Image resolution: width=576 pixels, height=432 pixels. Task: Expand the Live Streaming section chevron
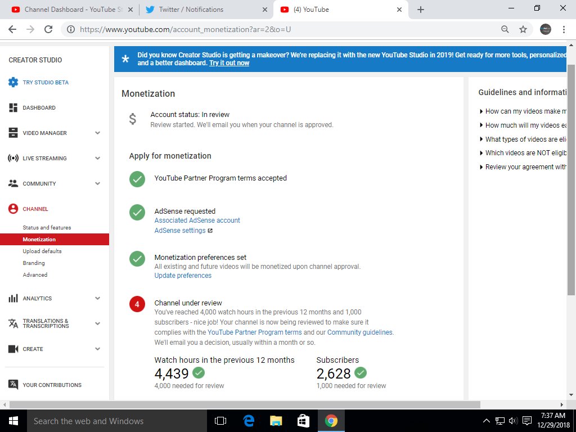coord(97,158)
